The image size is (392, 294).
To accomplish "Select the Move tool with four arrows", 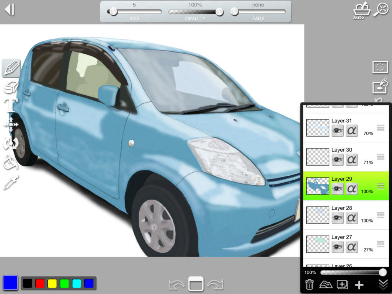I will pos(11,124).
